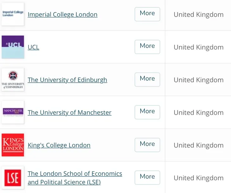Click the red LSE logo

pos(13,178)
